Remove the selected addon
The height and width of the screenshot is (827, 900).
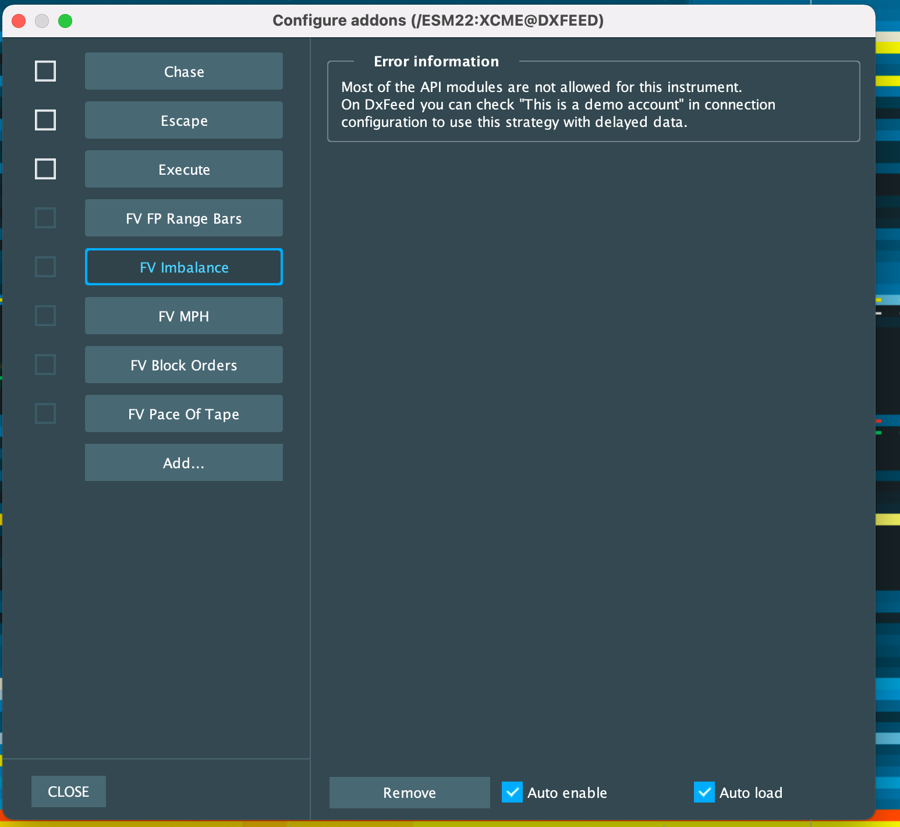pos(409,792)
